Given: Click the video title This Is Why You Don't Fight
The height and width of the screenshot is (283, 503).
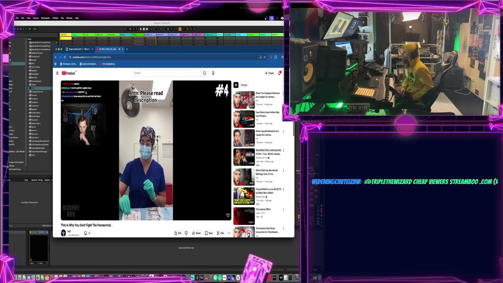Looking at the screenshot, I should pyautogui.click(x=86, y=225).
